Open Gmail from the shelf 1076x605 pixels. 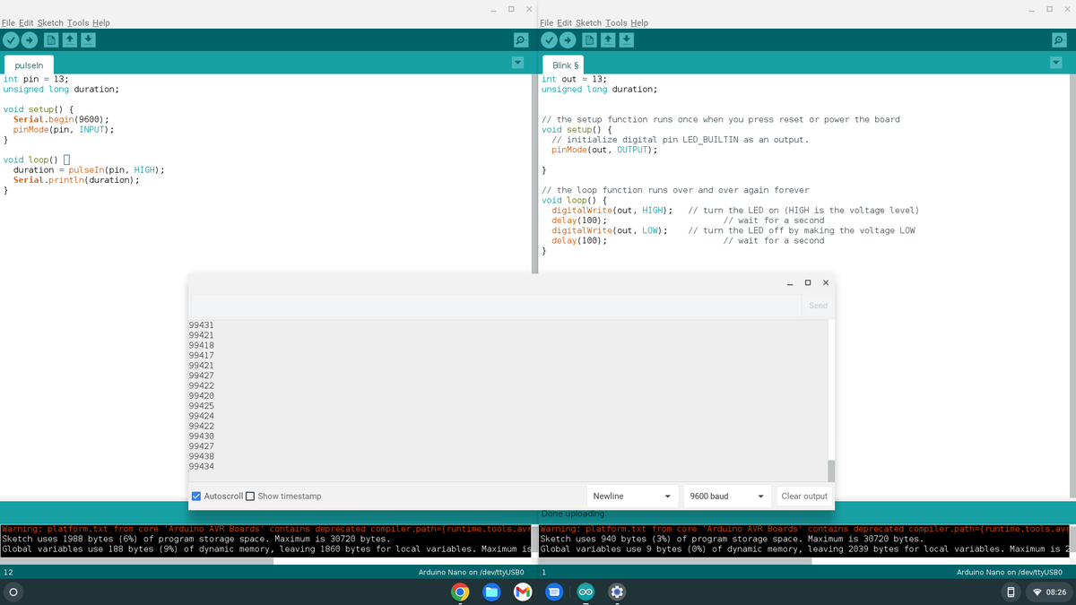point(523,592)
